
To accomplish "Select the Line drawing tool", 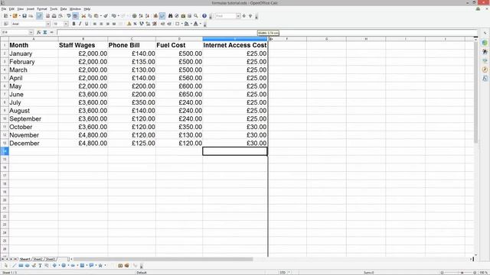I will tap(14, 265).
